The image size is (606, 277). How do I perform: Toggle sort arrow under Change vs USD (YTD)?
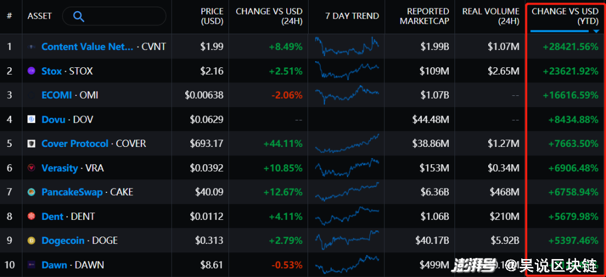click(596, 31)
